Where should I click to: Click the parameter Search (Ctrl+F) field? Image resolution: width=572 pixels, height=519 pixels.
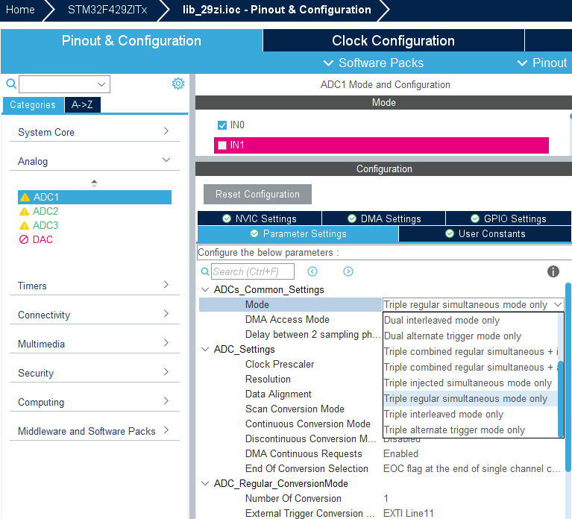(252, 271)
